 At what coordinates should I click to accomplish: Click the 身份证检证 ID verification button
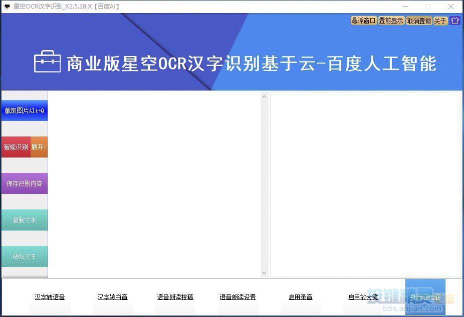coord(425,296)
